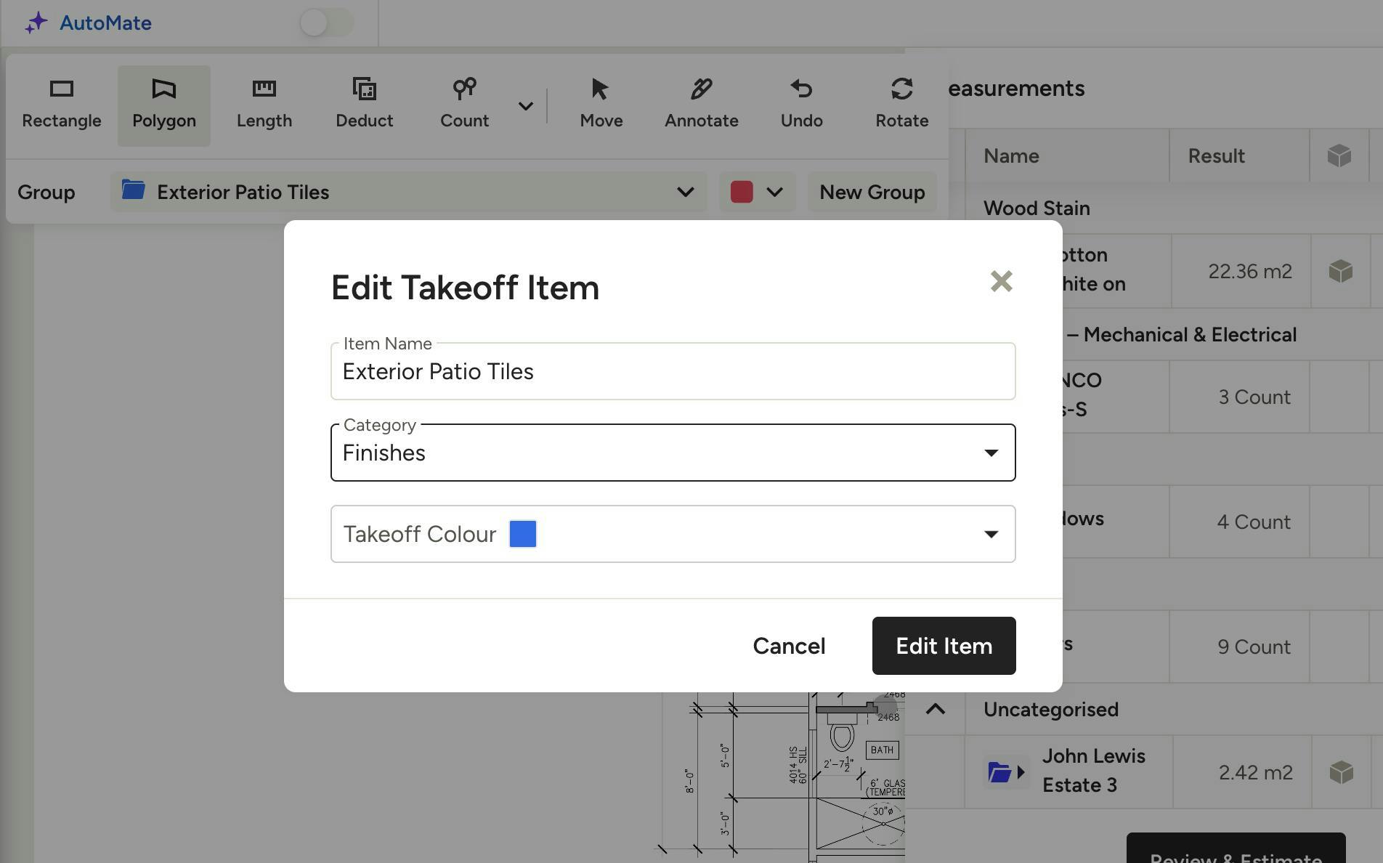Click the cube icon in 22.36 m2 row
The height and width of the screenshot is (863, 1383).
click(x=1341, y=271)
